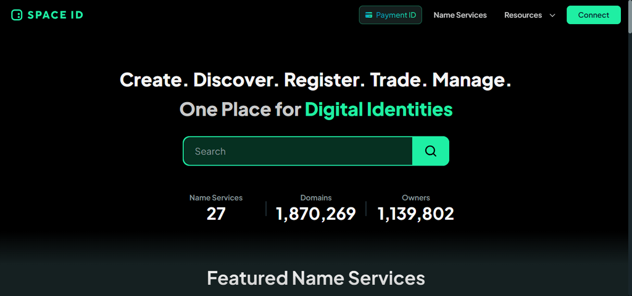Click the card icon in Payment ID
The width and height of the screenshot is (632, 296).
pyautogui.click(x=368, y=15)
